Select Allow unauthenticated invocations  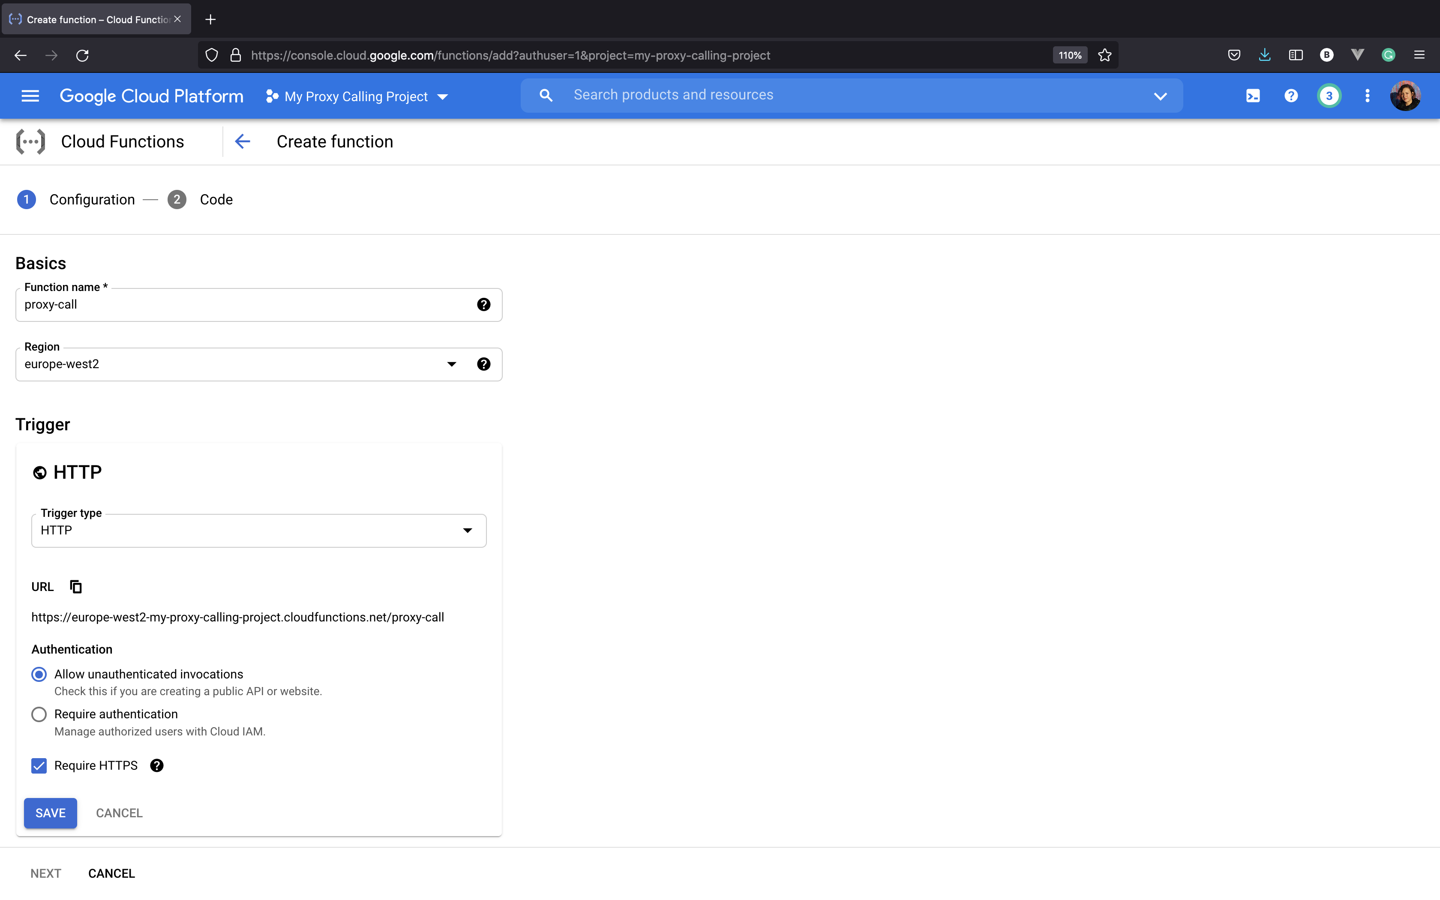[x=39, y=675]
